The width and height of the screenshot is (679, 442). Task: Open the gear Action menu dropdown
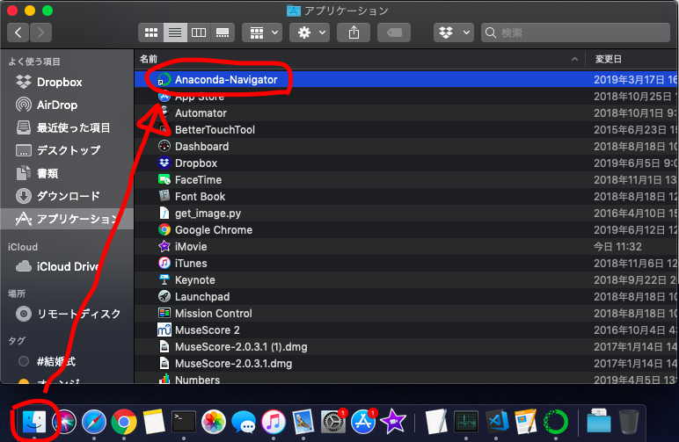tap(310, 33)
